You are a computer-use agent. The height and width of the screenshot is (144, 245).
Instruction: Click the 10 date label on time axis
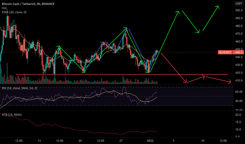[x=203, y=141]
